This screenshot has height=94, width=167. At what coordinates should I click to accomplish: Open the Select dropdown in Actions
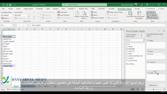(98, 15)
